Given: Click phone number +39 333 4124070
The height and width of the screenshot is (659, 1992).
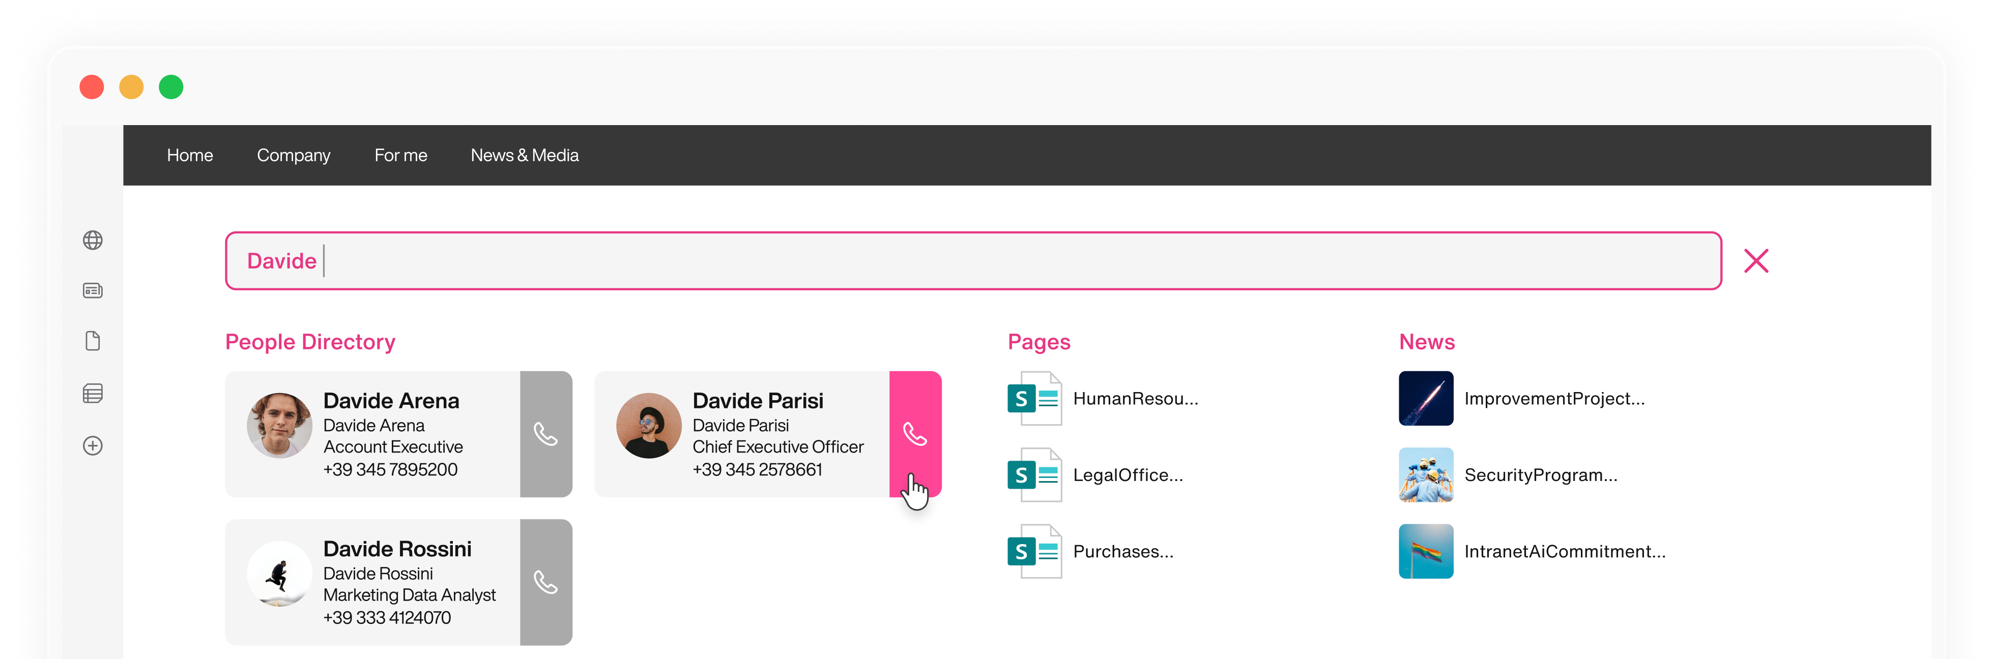Looking at the screenshot, I should click(387, 618).
